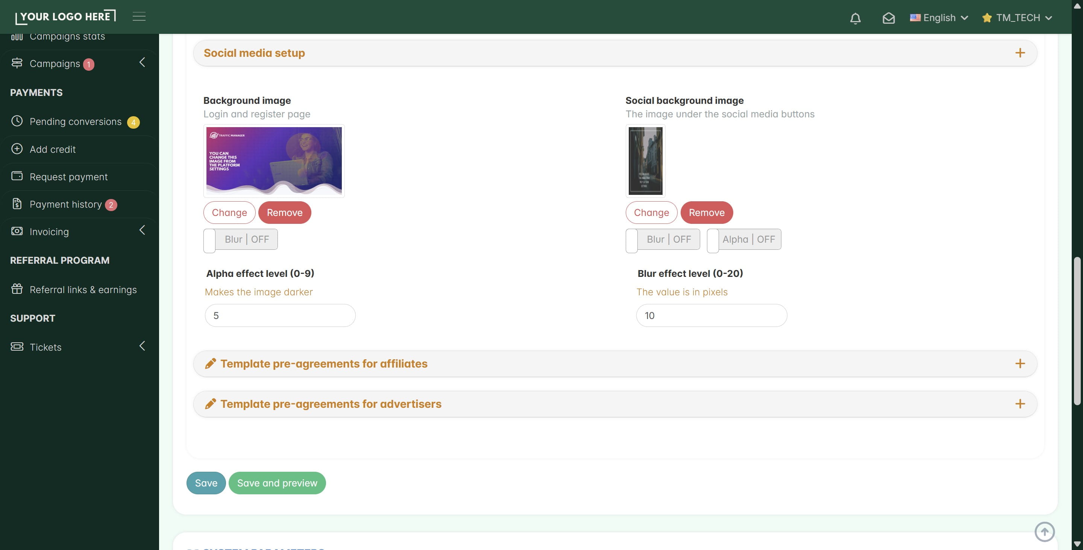The height and width of the screenshot is (550, 1083).
Task: Click the Add credit plus-circle icon
Action: [x=17, y=149]
